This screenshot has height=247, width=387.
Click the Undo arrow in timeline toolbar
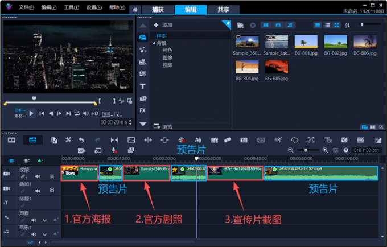(x=81, y=140)
